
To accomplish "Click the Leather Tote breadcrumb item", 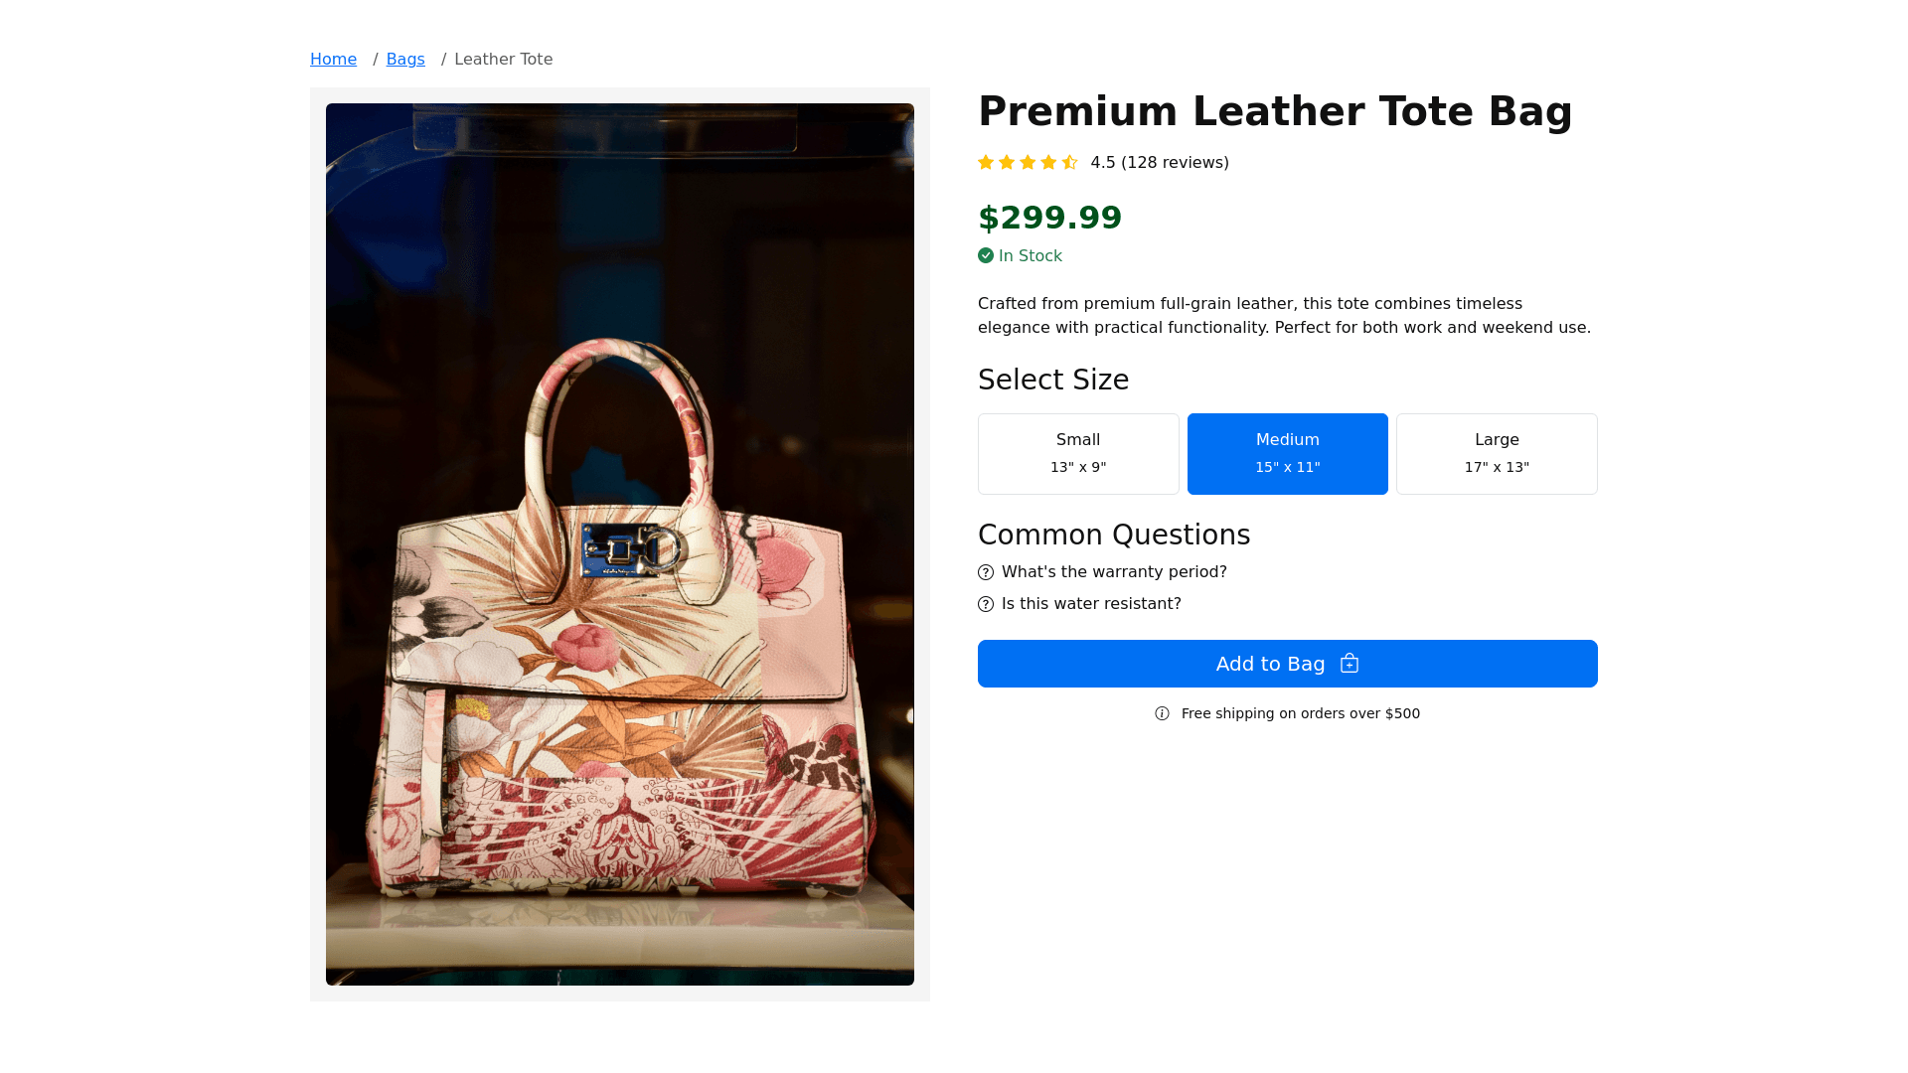I will (x=503, y=60).
